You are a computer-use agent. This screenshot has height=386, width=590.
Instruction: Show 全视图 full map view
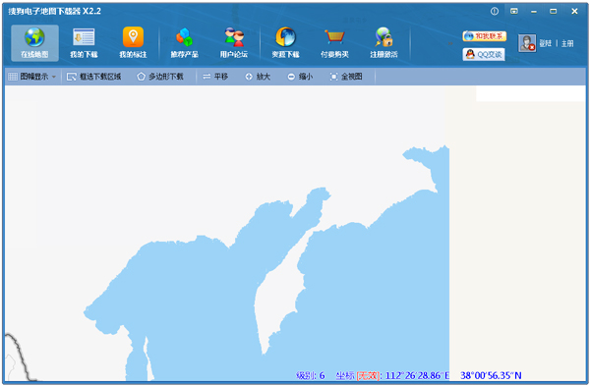(346, 77)
